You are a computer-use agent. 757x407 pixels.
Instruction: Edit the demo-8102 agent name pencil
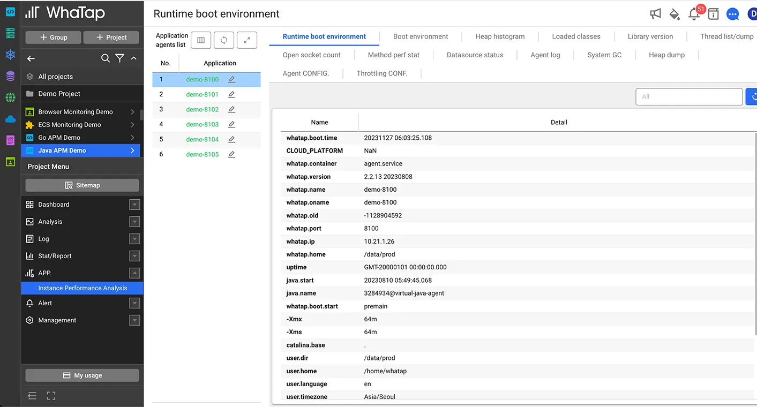(231, 109)
